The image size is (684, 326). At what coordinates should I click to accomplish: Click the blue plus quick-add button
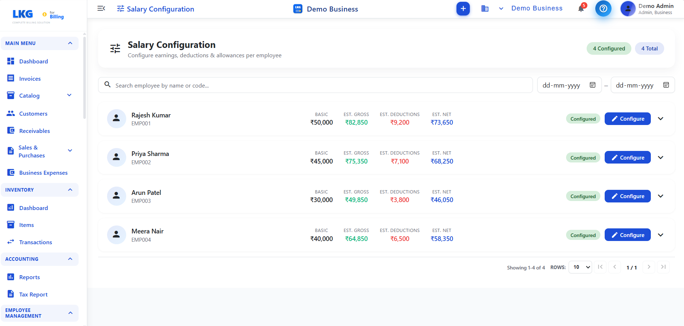click(463, 9)
